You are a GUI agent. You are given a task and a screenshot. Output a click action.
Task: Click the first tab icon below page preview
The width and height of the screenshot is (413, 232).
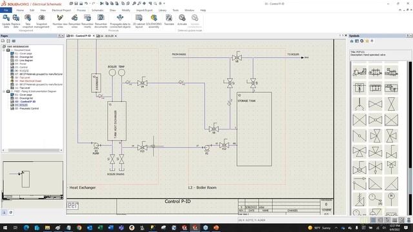tap(4, 212)
